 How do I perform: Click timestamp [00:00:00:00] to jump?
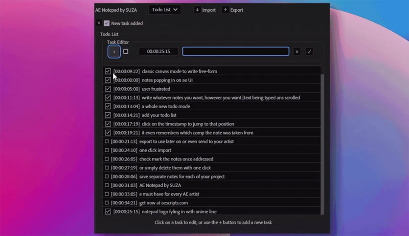coord(127,80)
